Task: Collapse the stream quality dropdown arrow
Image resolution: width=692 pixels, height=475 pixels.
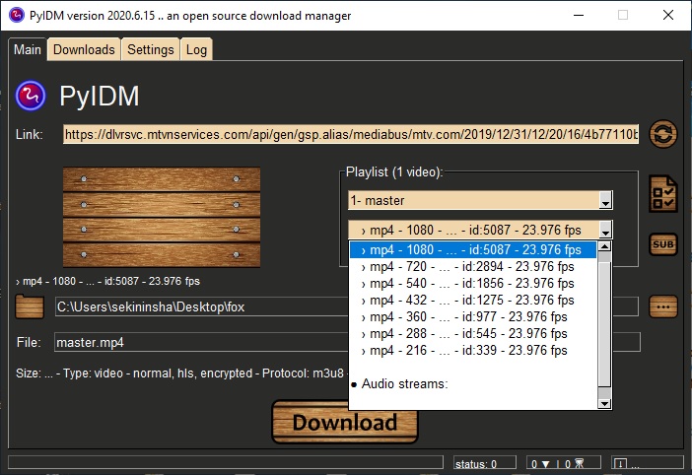Action: [605, 230]
